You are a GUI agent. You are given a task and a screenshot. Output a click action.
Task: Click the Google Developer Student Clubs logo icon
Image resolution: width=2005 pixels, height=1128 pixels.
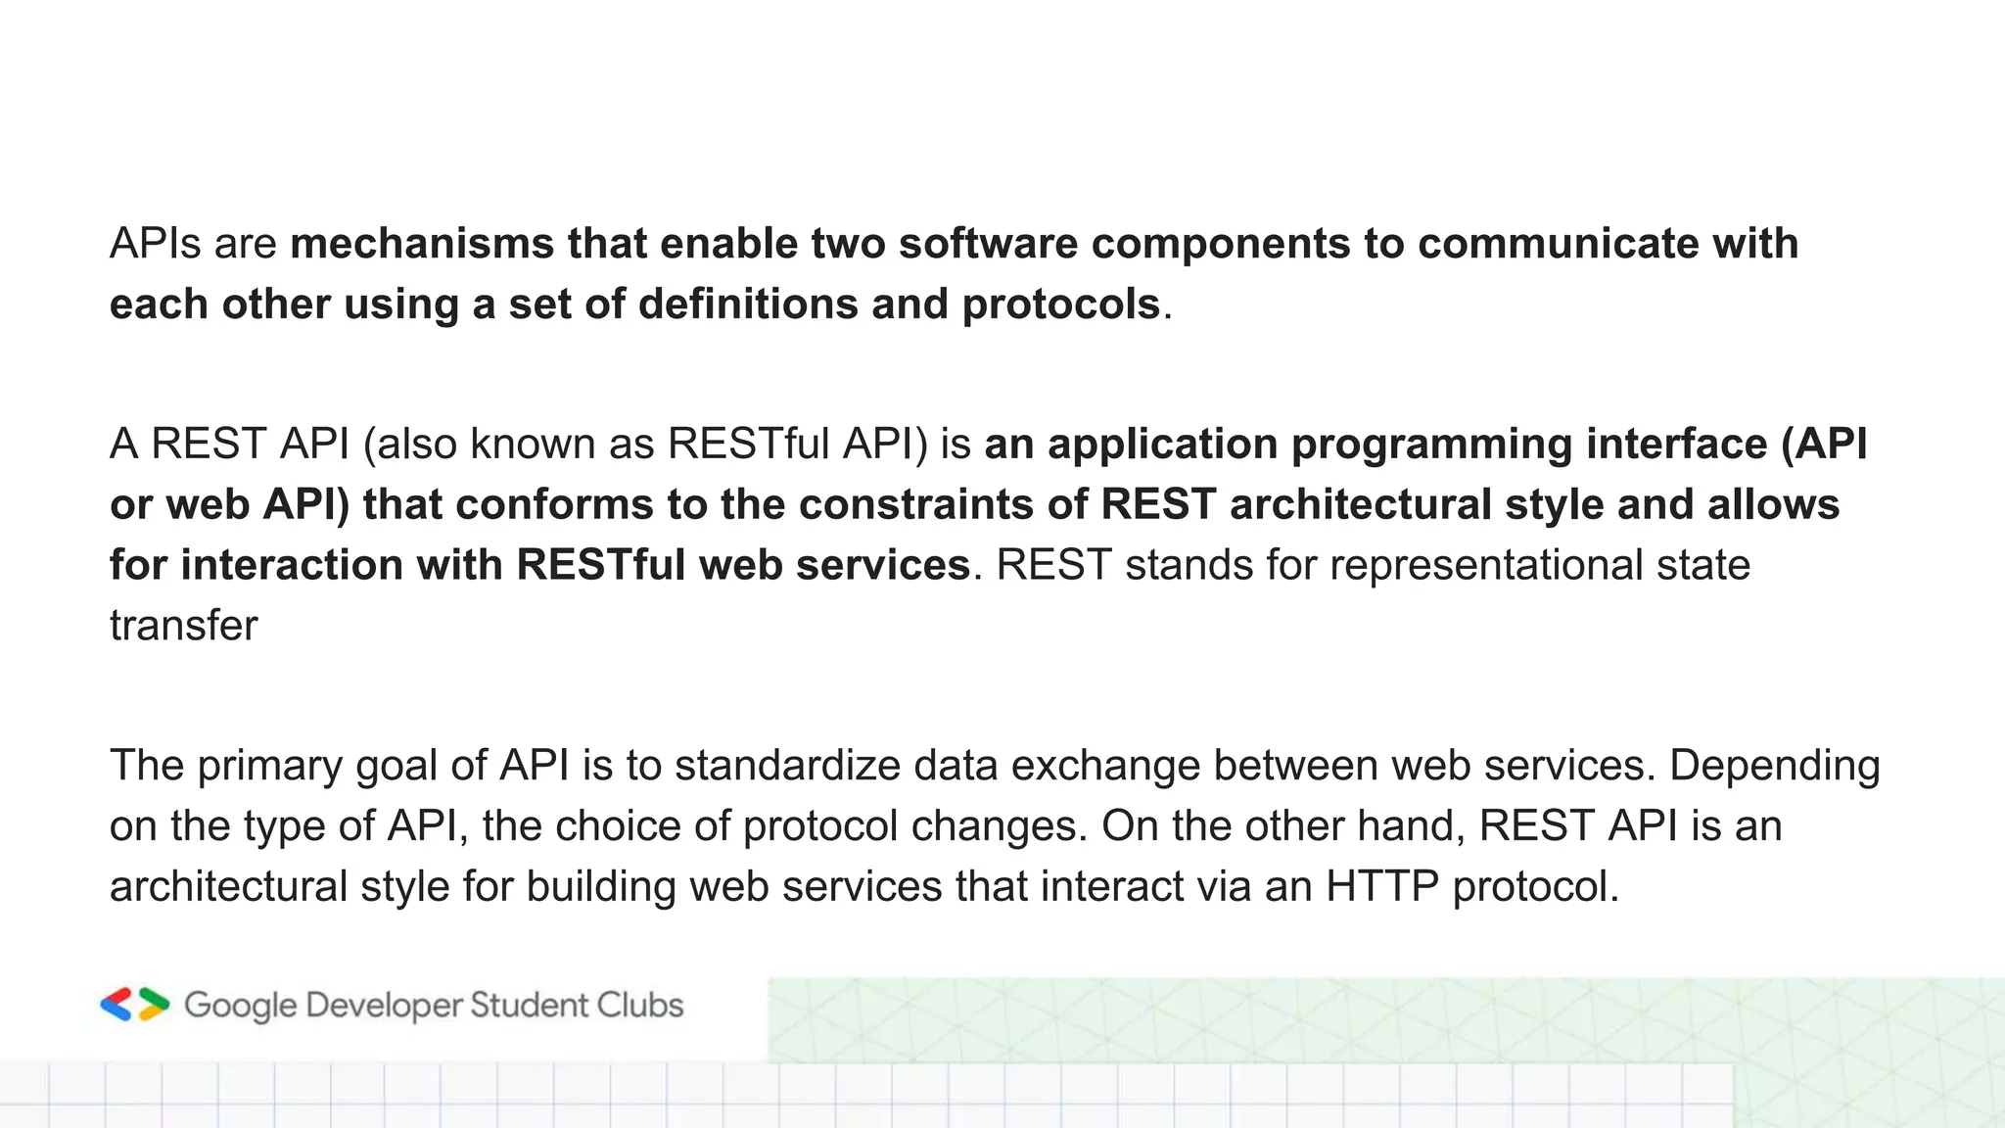(x=135, y=1005)
